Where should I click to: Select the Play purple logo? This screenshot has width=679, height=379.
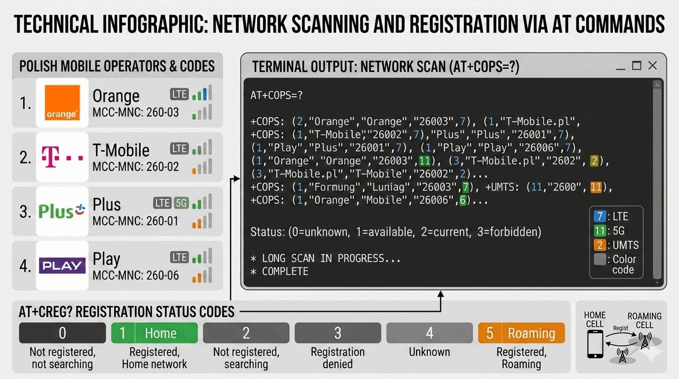pyautogui.click(x=62, y=265)
